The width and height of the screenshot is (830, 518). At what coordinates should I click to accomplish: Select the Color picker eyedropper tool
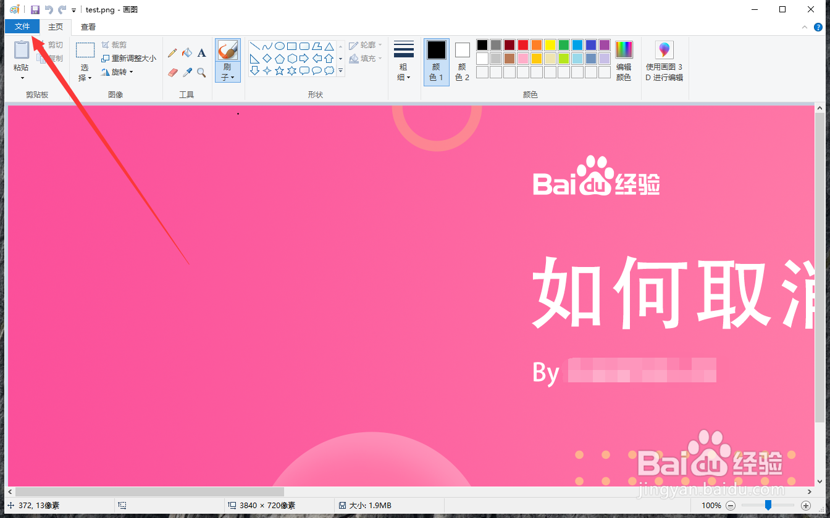(x=187, y=72)
